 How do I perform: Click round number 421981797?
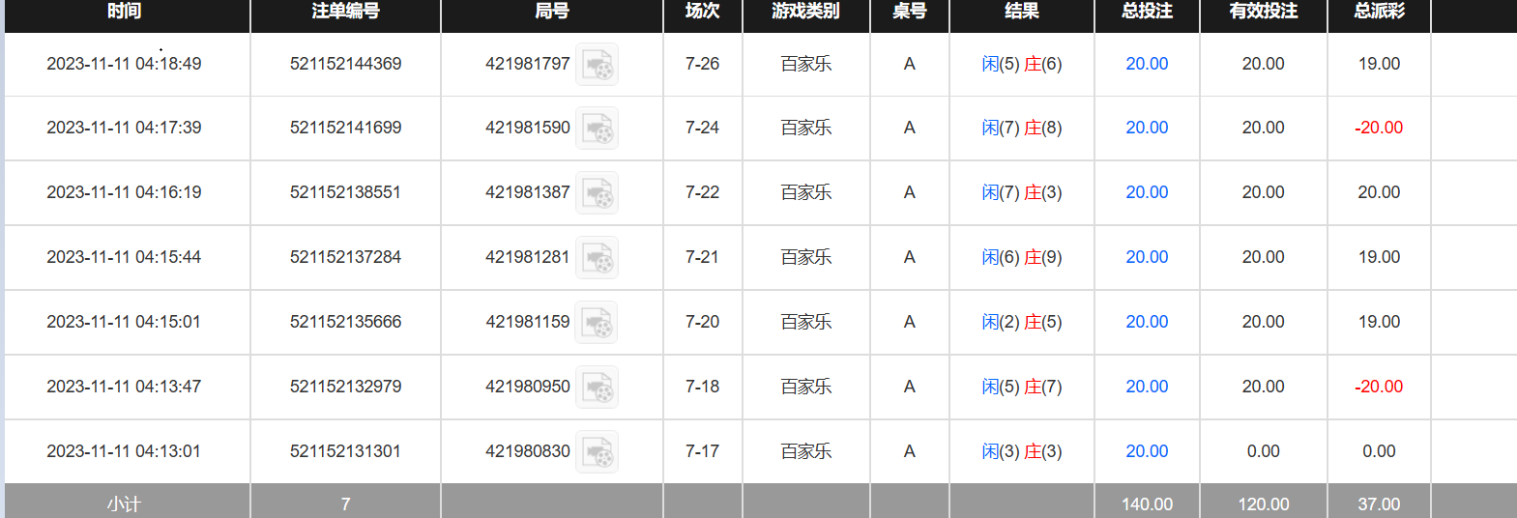tap(528, 64)
